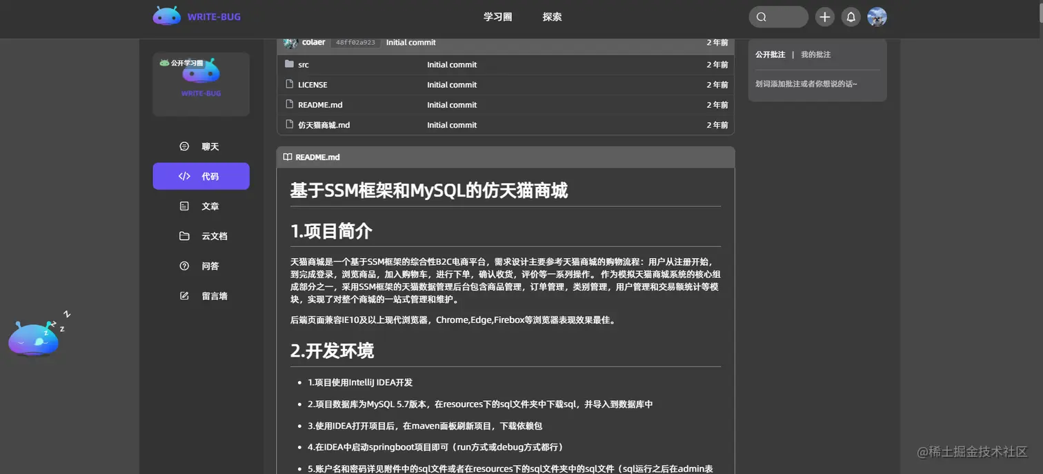This screenshot has height=474, width=1043.
Task: Click the 仿天猫商城.md file icon
Action: (289, 124)
